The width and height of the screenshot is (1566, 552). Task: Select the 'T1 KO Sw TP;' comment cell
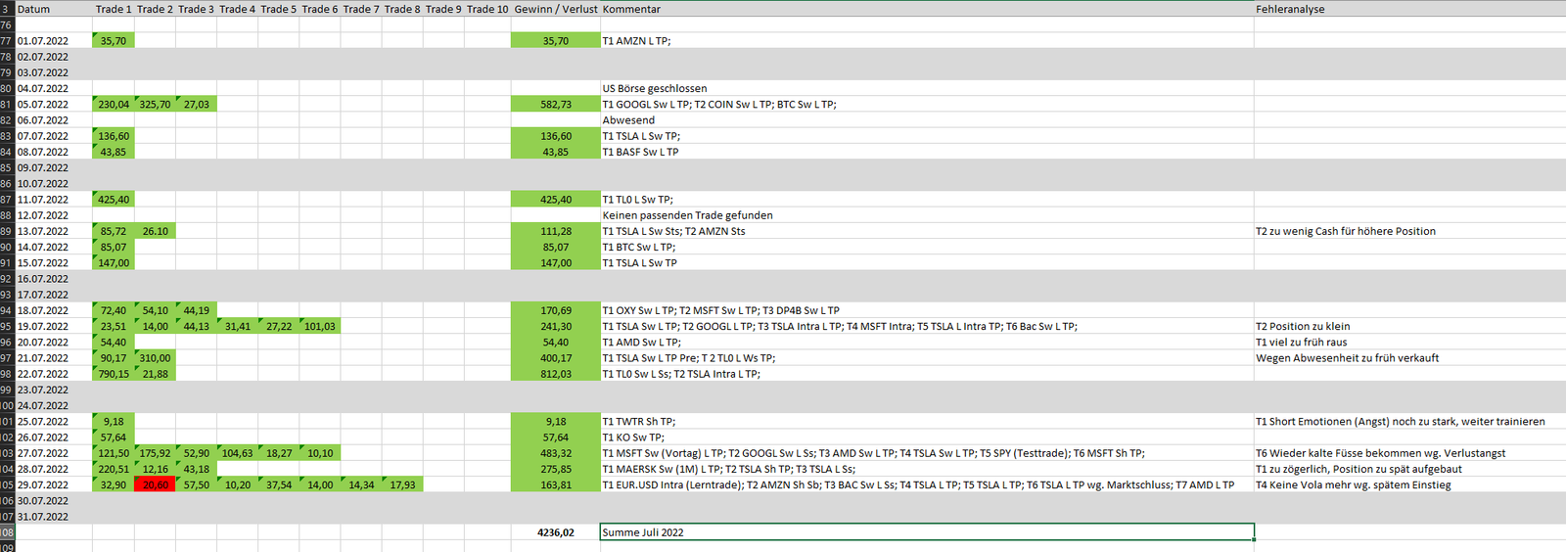click(x=926, y=437)
